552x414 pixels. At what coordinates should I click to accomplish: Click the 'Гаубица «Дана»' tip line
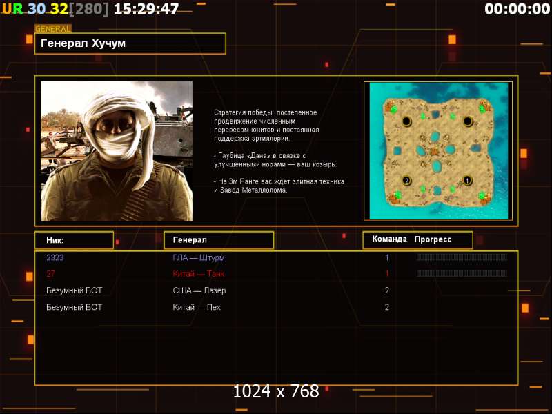[x=275, y=160]
